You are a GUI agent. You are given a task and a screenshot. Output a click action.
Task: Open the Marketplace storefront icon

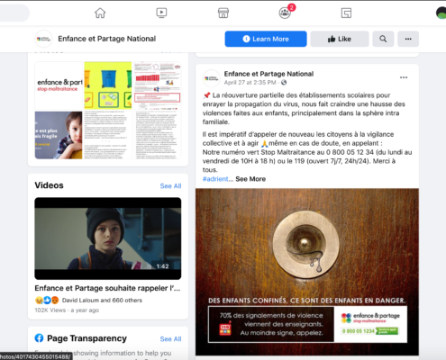tap(223, 13)
